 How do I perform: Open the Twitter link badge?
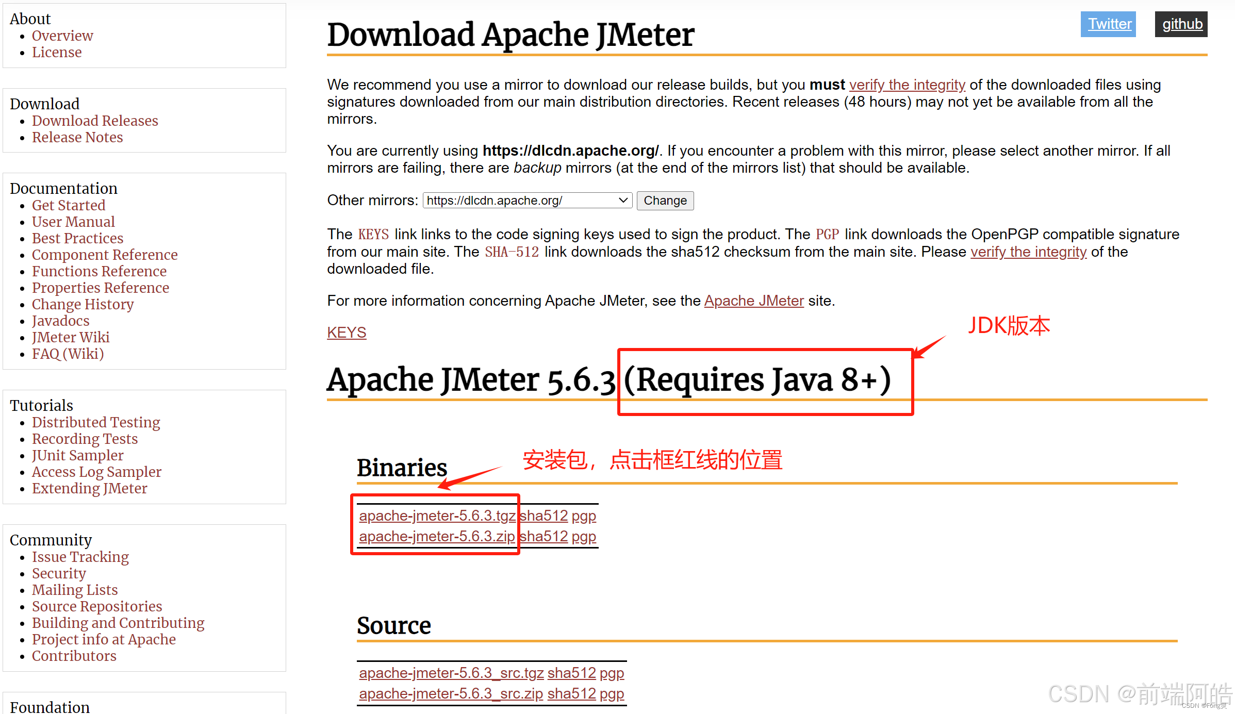click(x=1109, y=24)
